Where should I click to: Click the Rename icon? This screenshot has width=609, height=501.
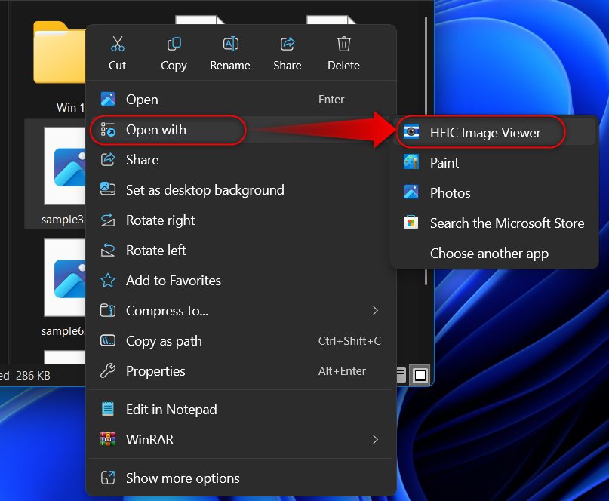(x=230, y=44)
